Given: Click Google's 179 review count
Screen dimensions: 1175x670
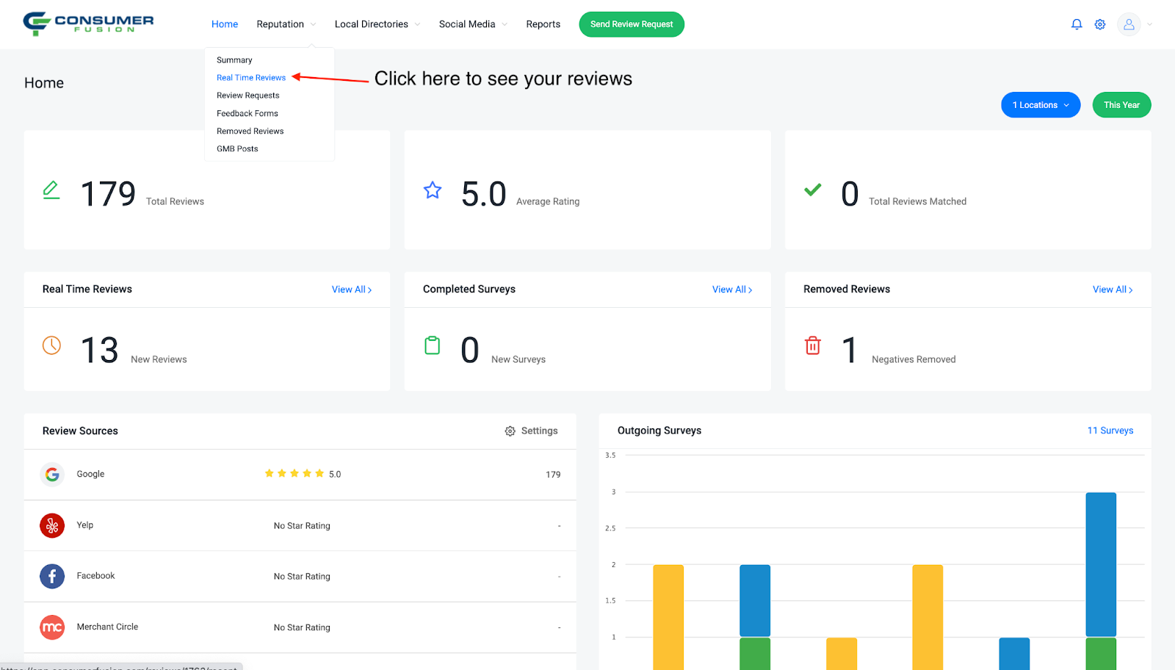Looking at the screenshot, I should (x=553, y=475).
